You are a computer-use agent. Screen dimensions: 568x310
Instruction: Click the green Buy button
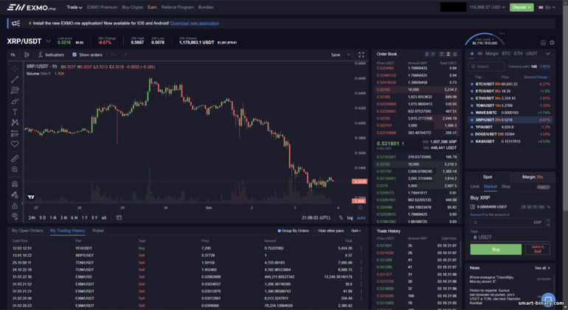(496, 249)
